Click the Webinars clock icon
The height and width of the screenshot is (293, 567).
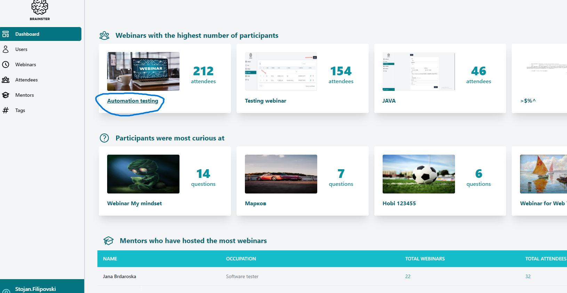click(6, 64)
